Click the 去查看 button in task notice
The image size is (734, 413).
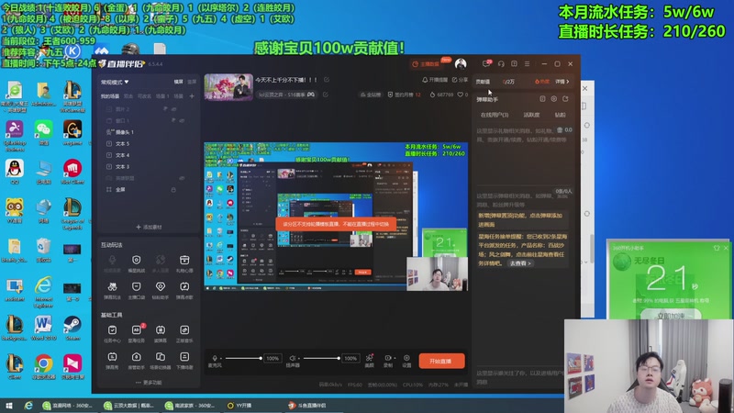point(520,263)
